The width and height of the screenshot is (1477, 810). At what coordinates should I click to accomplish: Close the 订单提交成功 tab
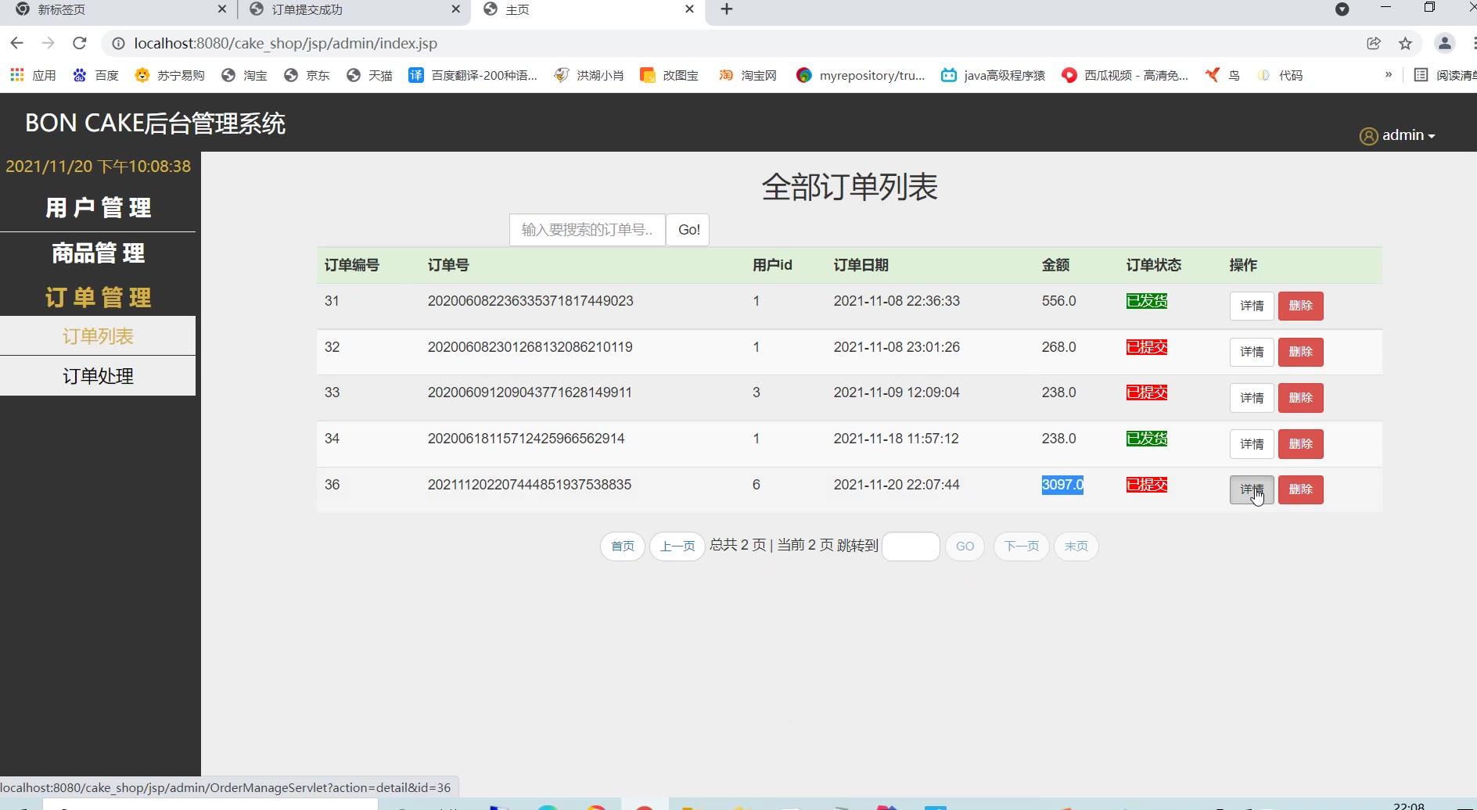(456, 9)
